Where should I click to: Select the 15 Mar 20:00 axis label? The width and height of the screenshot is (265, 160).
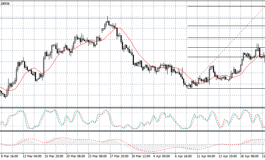point(54,156)
